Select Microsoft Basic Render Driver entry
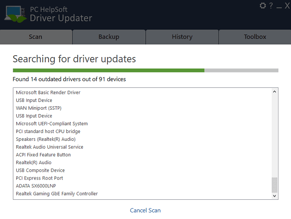 pos(48,93)
